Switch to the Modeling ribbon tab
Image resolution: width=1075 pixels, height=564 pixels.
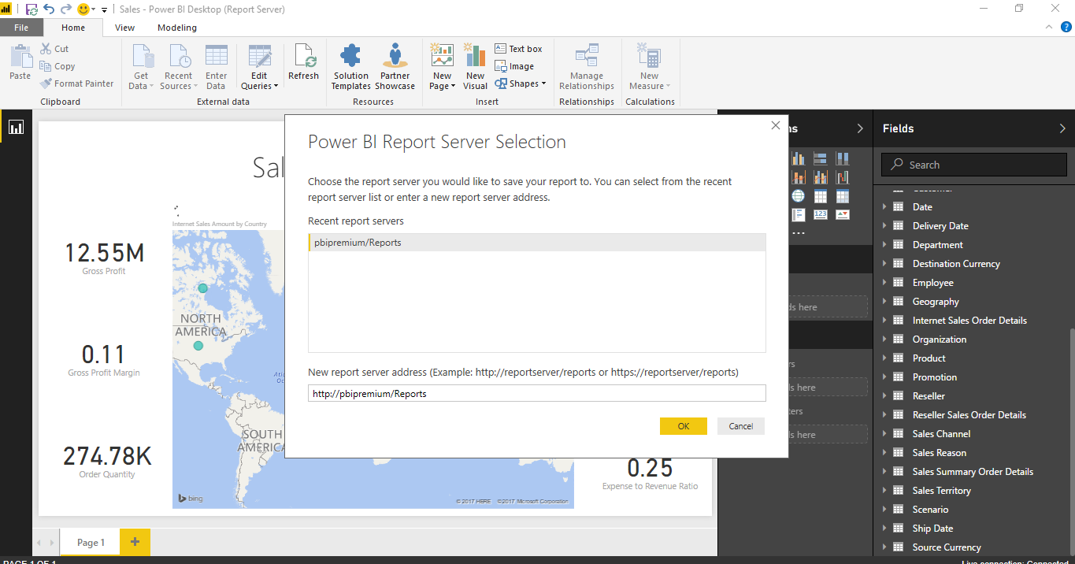[x=176, y=27]
